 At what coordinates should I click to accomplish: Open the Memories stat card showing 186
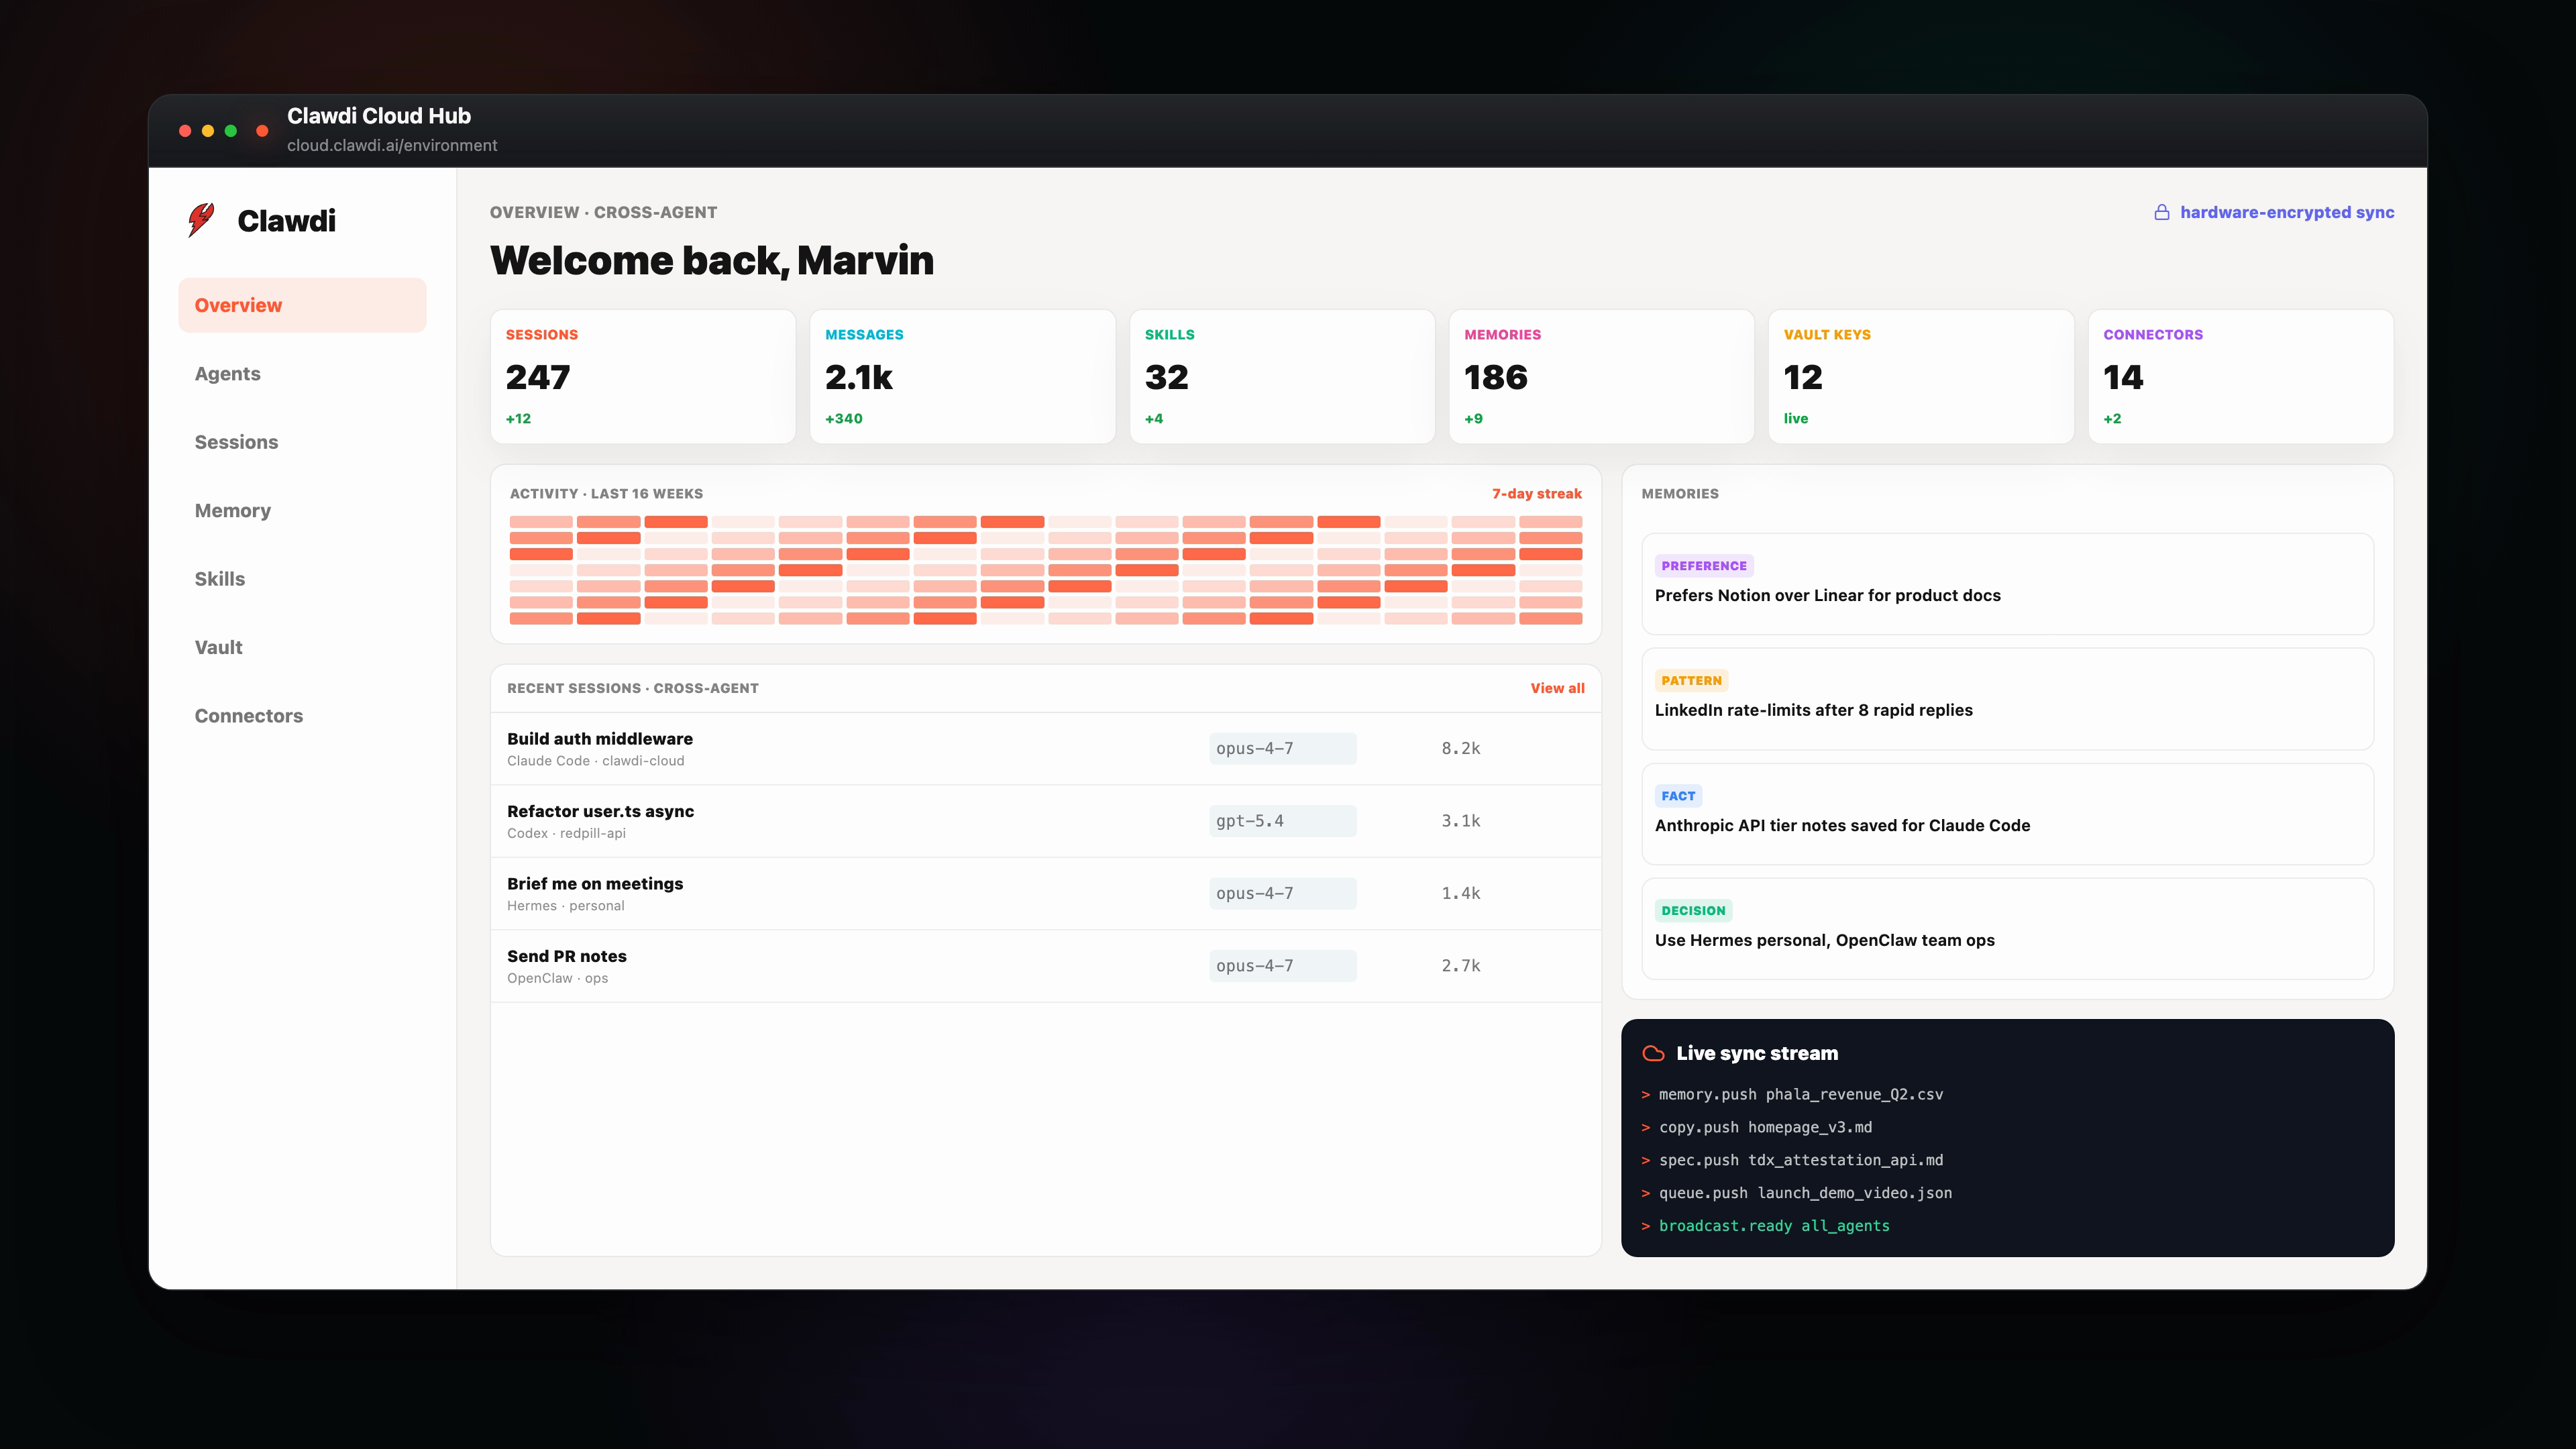coord(1601,376)
